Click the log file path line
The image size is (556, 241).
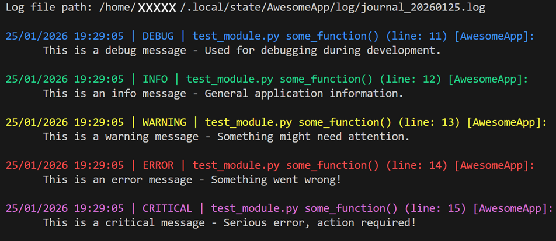(245, 8)
